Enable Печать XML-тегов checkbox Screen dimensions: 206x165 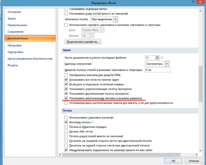point(66,132)
